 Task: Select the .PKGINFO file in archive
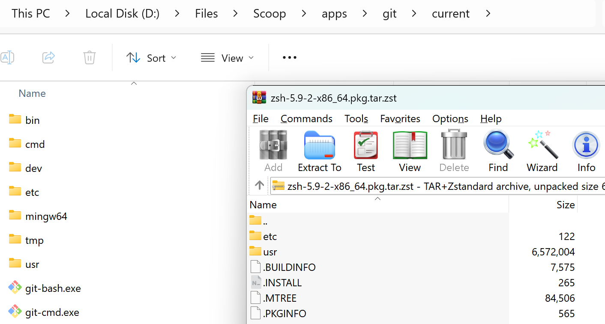tap(278, 313)
